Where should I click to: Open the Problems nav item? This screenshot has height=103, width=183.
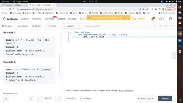37,19
